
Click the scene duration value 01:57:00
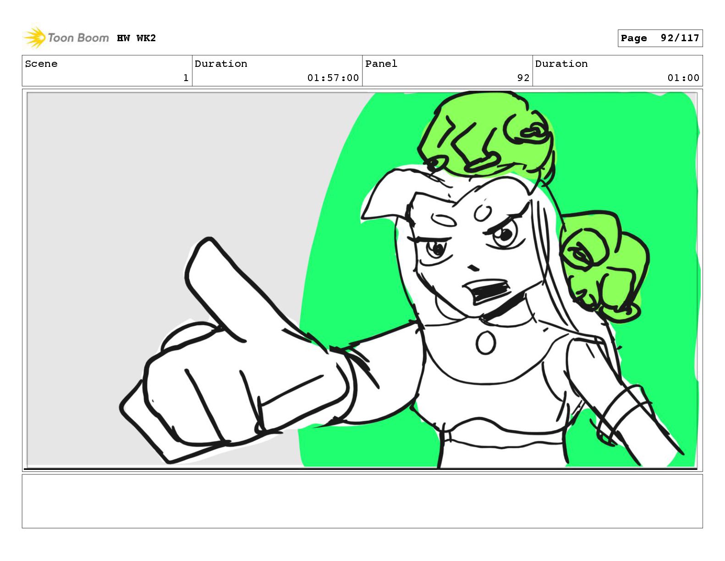click(x=333, y=78)
